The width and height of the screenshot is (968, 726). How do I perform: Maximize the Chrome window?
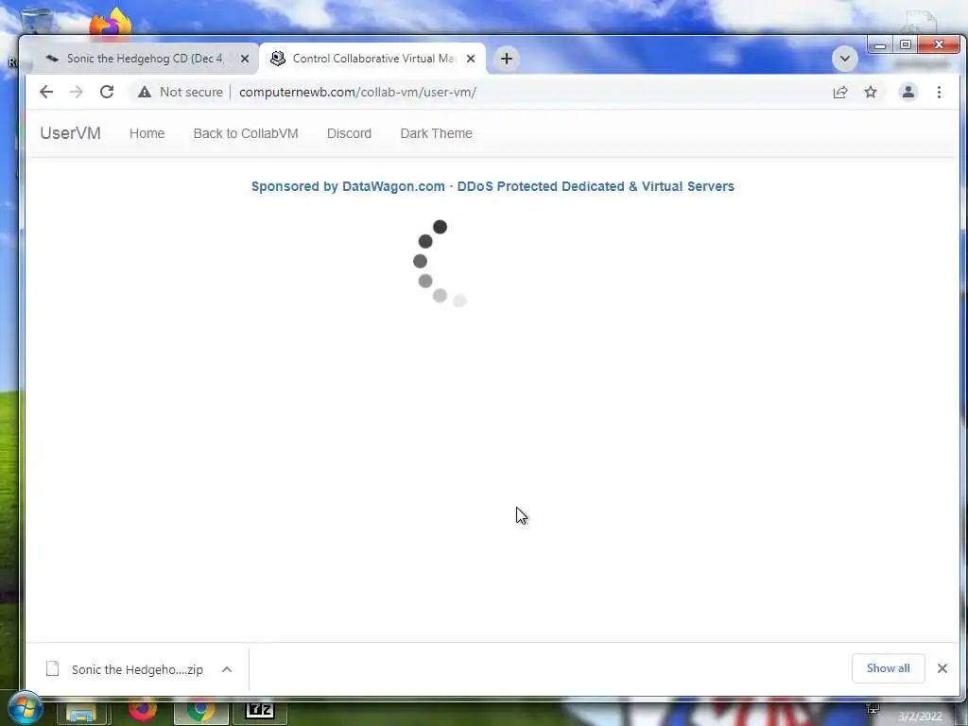click(x=906, y=45)
